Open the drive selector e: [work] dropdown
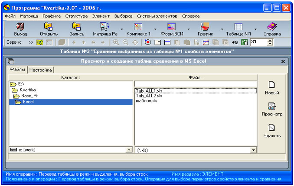This screenshot has height=186, width=294. [129, 150]
